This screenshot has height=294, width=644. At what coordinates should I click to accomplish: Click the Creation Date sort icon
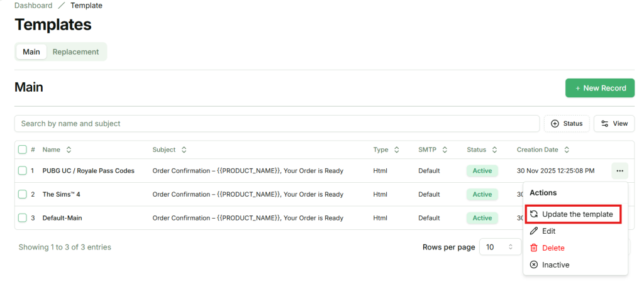point(567,150)
